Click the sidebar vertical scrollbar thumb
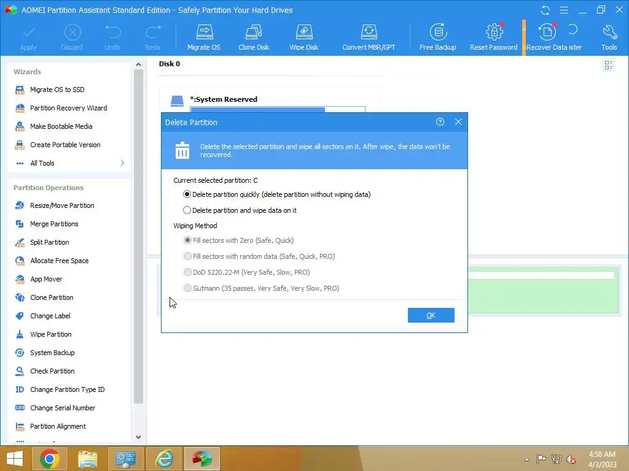This screenshot has height=471, width=629. (138, 236)
